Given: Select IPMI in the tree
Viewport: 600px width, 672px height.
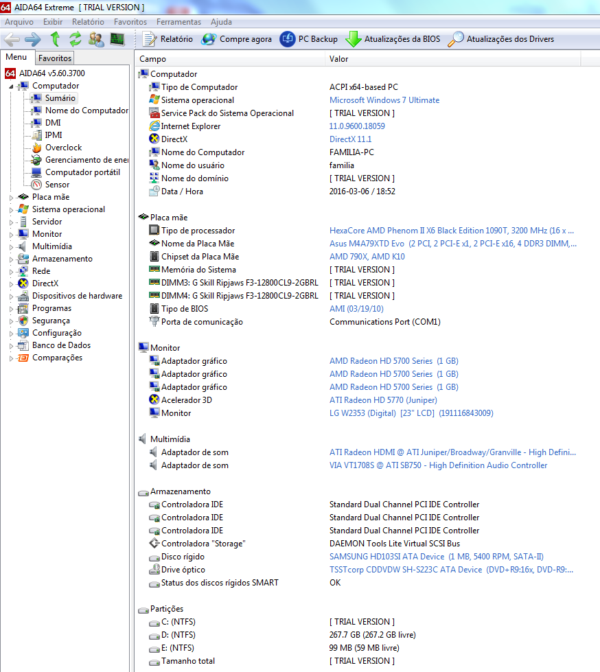Looking at the screenshot, I should (x=54, y=135).
